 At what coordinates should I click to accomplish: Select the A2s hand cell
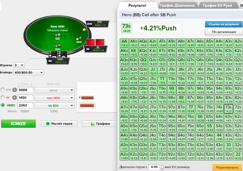238,43
